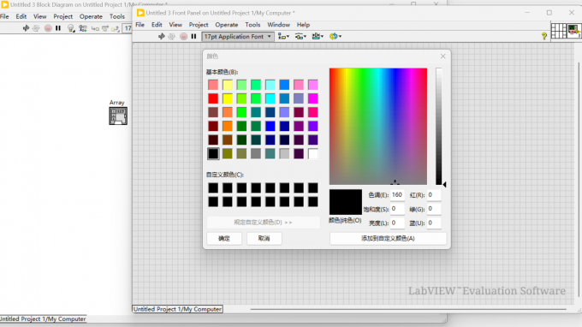Screen dimensions: 582x327
Task: Toggle Highlight Execution light bulb in Block Diagram
Action: click(71, 28)
